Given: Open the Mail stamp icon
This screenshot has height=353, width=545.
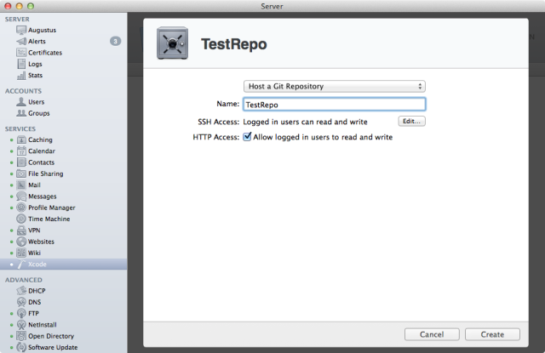Looking at the screenshot, I should [21, 185].
